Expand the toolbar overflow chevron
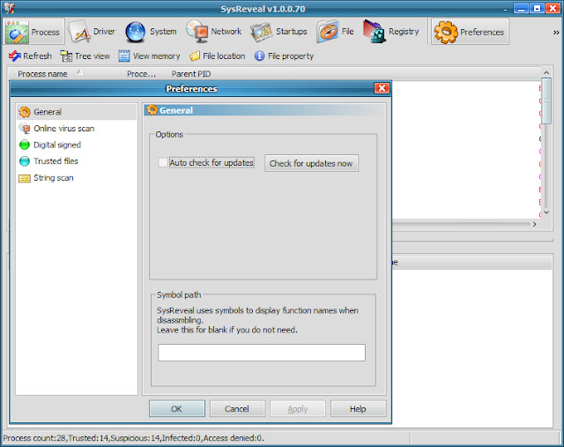The height and width of the screenshot is (447, 564). pos(556,33)
